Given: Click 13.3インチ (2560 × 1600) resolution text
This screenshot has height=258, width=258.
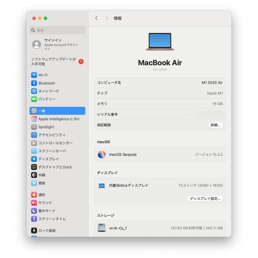Looking at the screenshot, I should pos(201,186).
